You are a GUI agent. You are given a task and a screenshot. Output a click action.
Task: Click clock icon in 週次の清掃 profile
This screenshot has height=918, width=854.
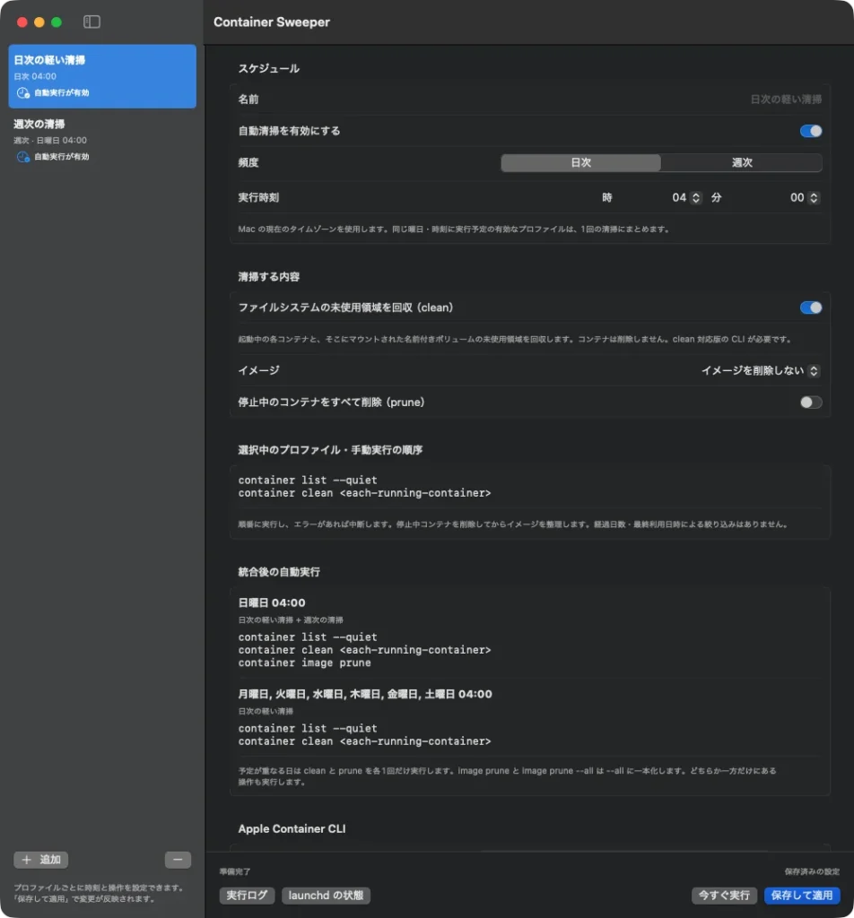[22, 156]
